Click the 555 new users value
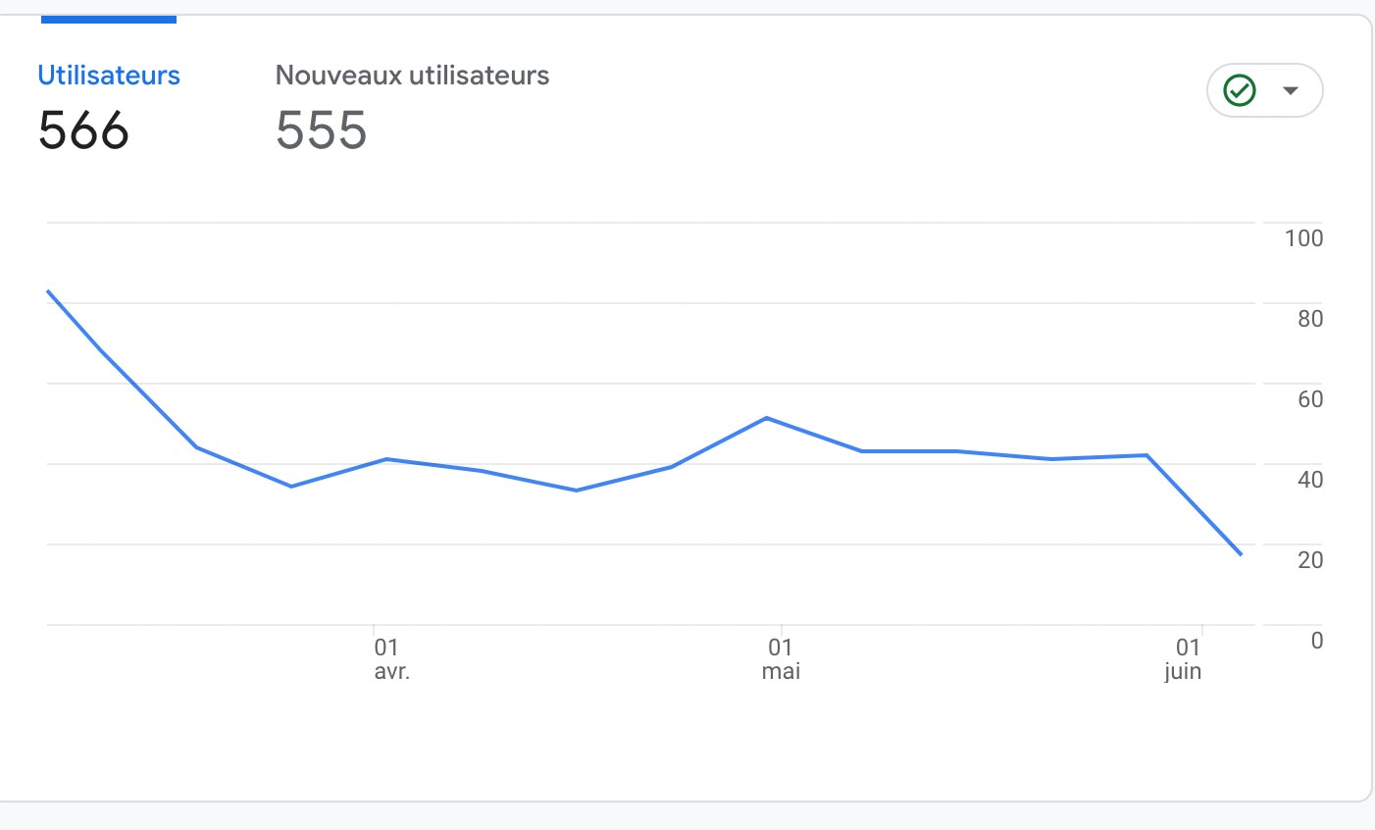 [322, 130]
